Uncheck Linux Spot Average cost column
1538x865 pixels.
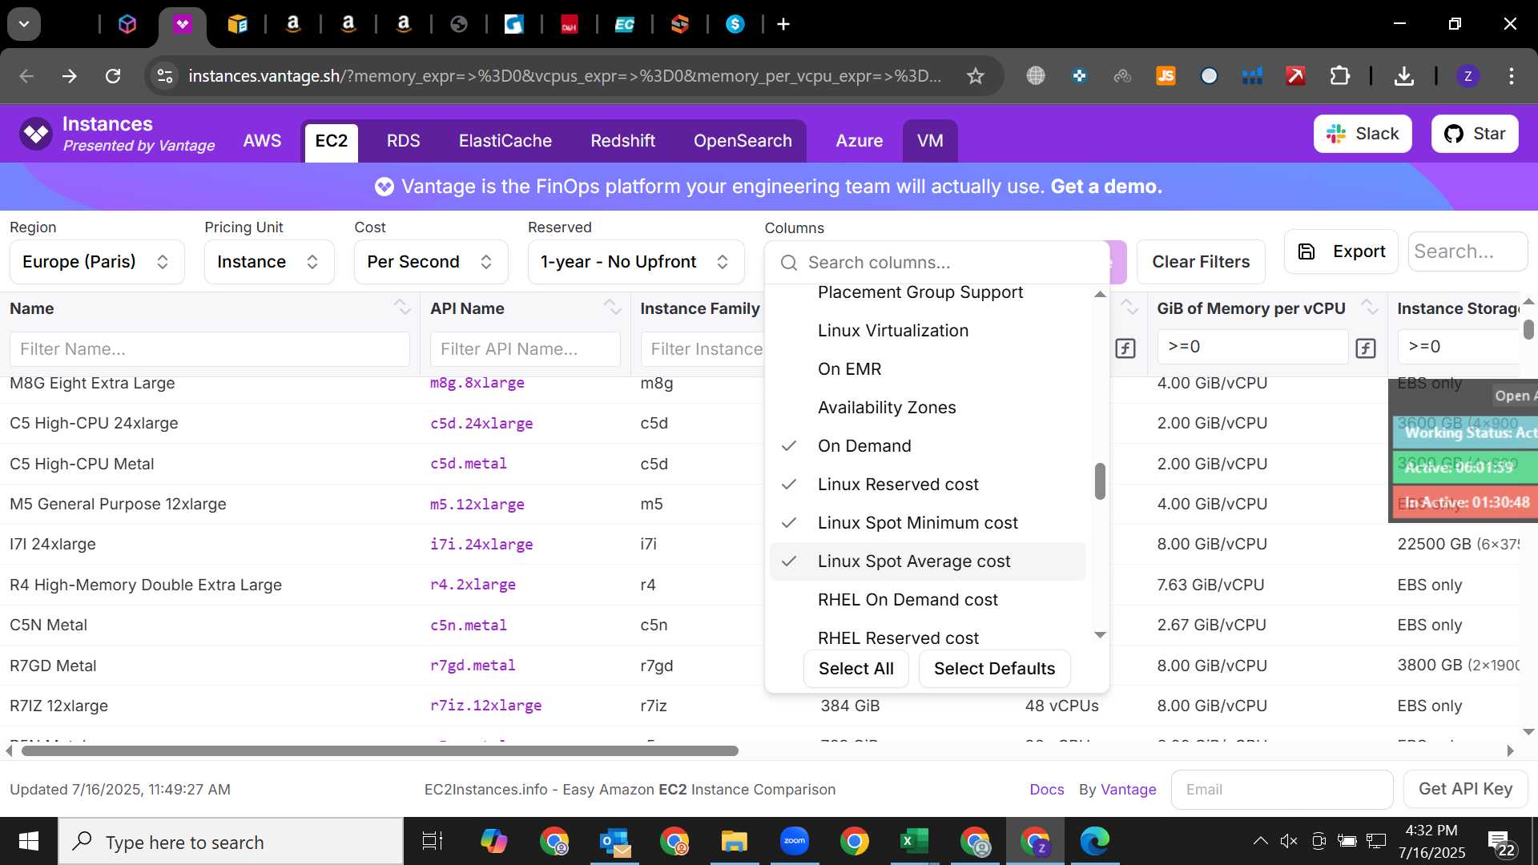(x=928, y=561)
